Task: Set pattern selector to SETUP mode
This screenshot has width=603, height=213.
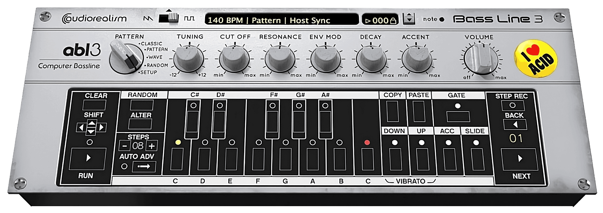Action: [x=148, y=72]
